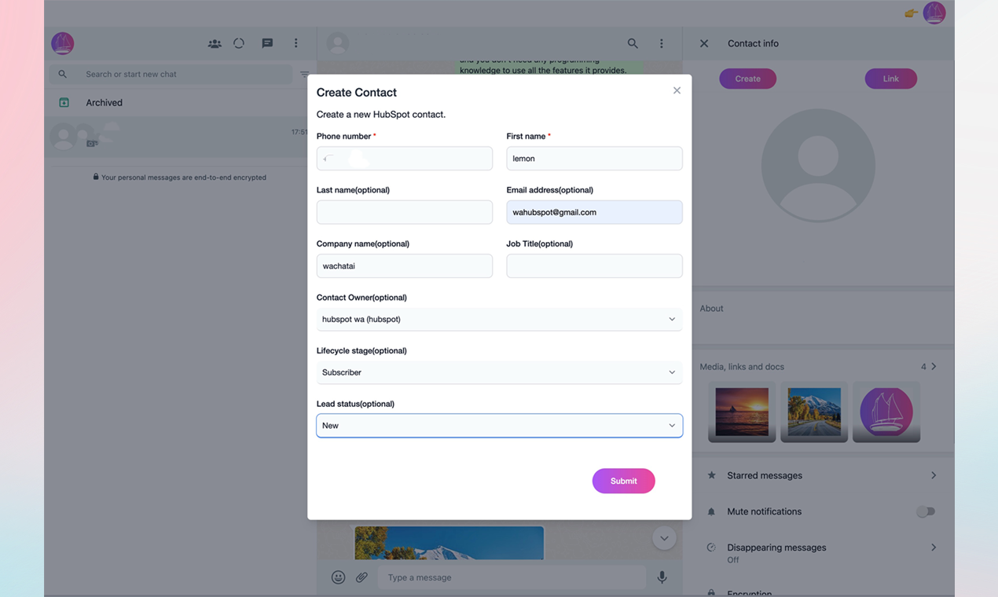This screenshot has width=998, height=597.
Task: Click the Mute notifications bell icon
Action: (x=712, y=511)
